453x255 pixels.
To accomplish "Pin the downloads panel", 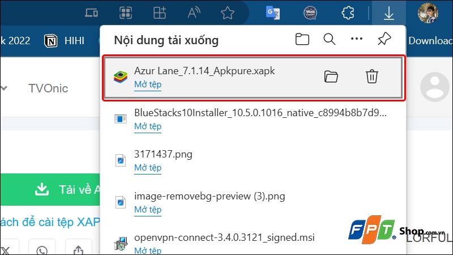I will 384,39.
